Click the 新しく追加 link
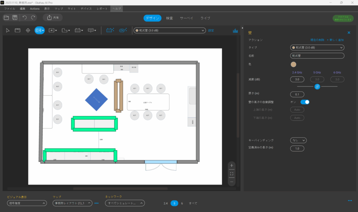This screenshot has height=212, width=358. point(335,40)
